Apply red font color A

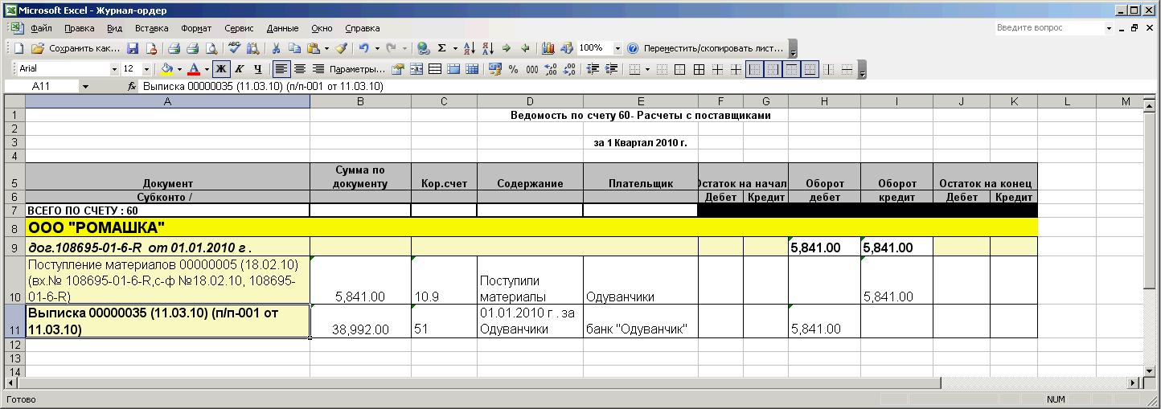coord(195,69)
